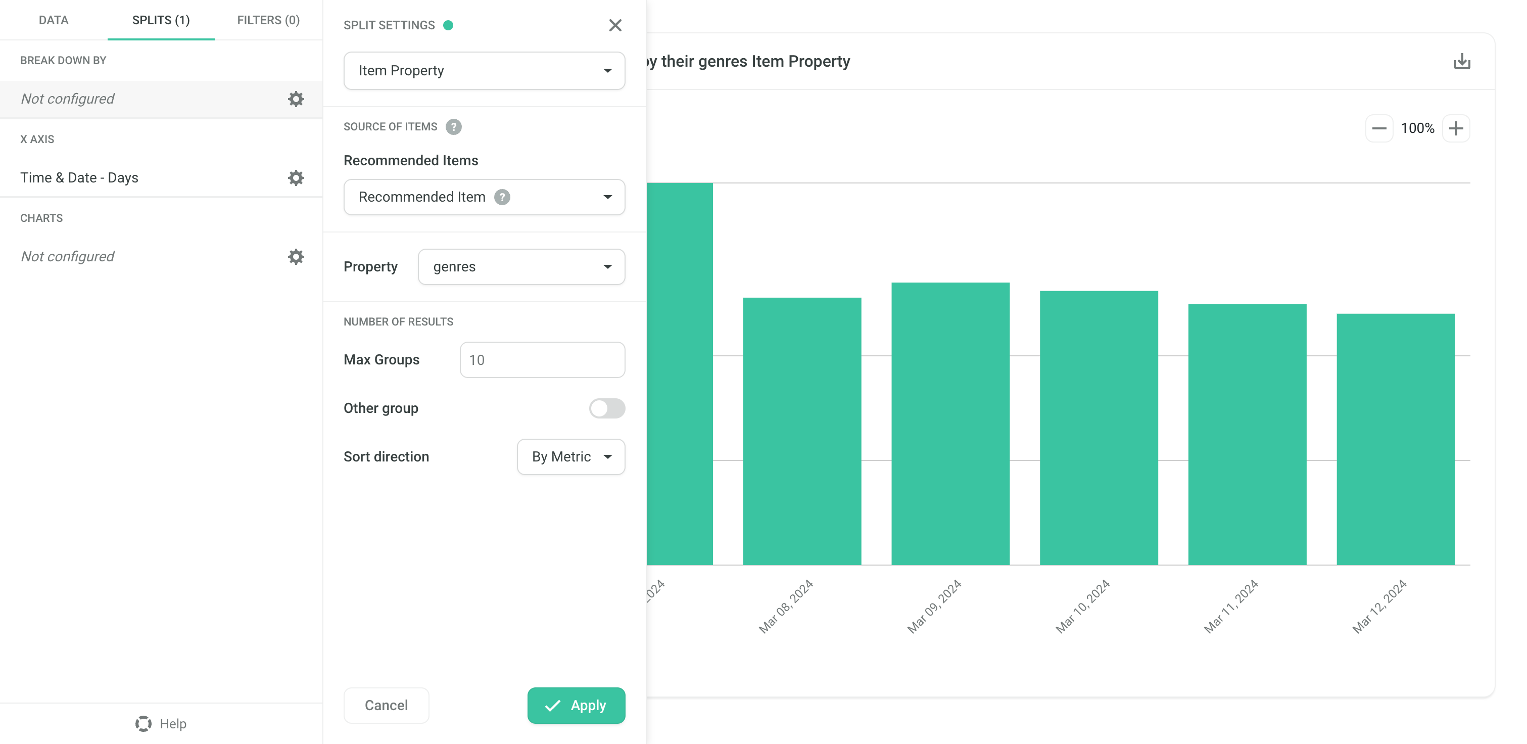This screenshot has height=744, width=1527.
Task: Change the genres Property dropdown
Action: pos(521,267)
